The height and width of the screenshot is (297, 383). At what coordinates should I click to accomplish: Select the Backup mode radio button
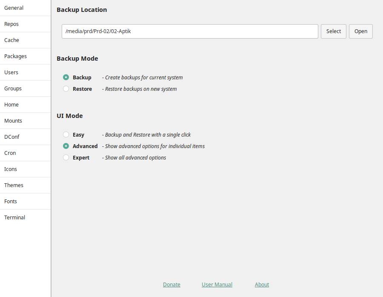click(x=66, y=77)
